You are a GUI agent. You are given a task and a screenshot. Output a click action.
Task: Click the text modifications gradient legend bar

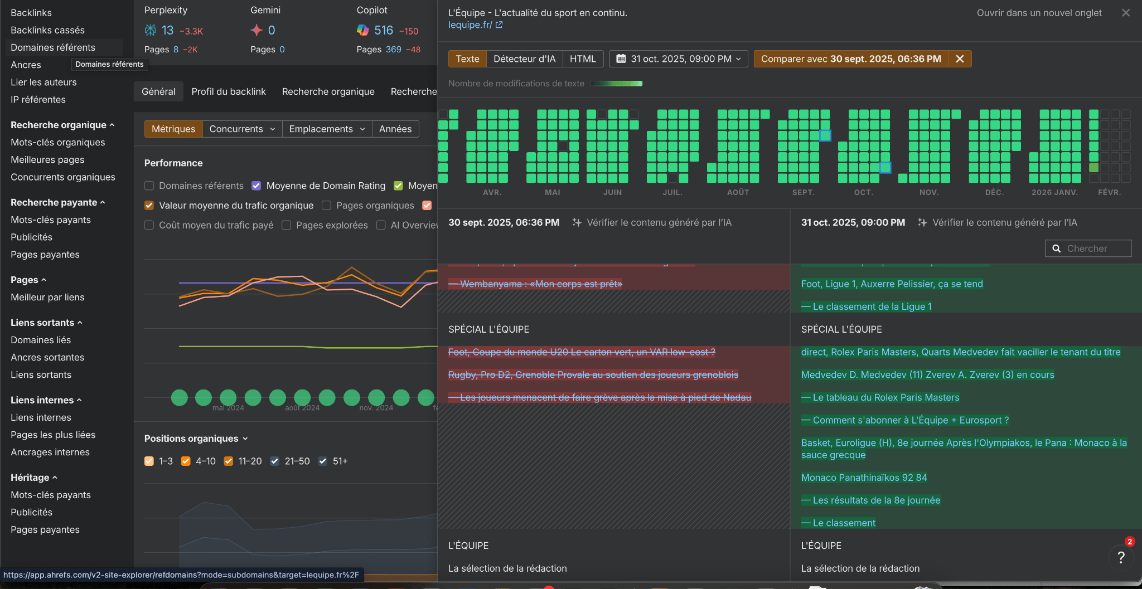point(616,84)
